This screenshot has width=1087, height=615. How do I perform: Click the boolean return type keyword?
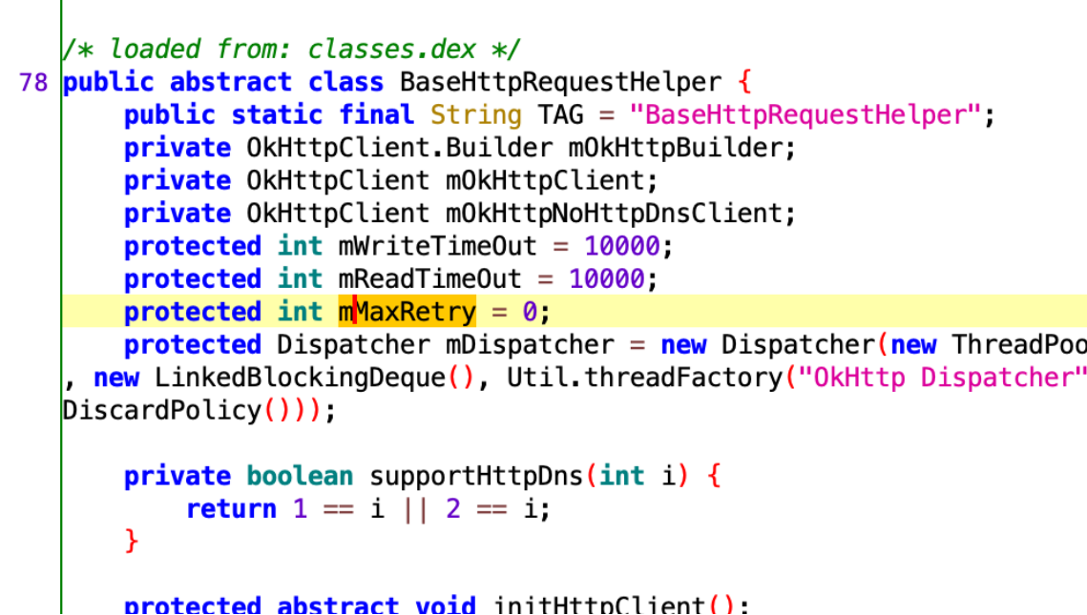point(300,477)
